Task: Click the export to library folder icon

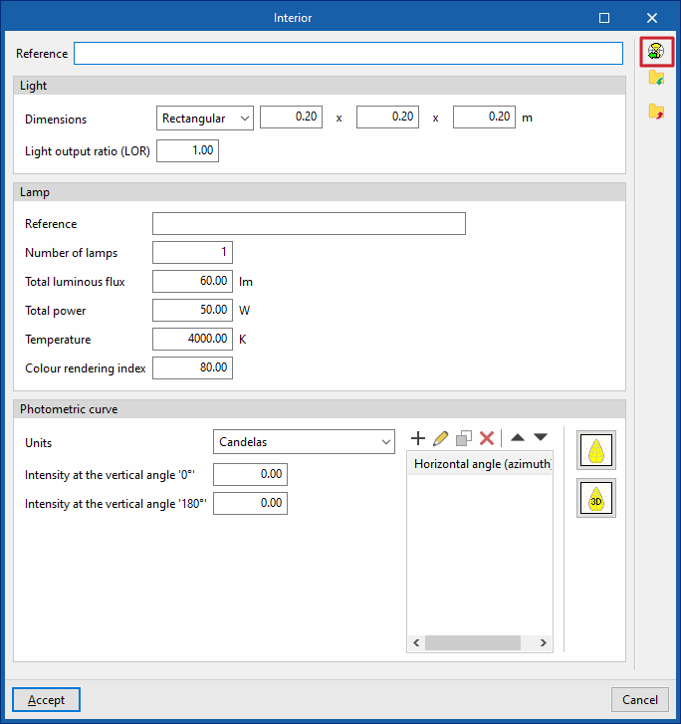Action: (x=656, y=112)
